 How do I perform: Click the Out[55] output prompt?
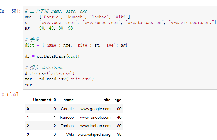(11, 94)
